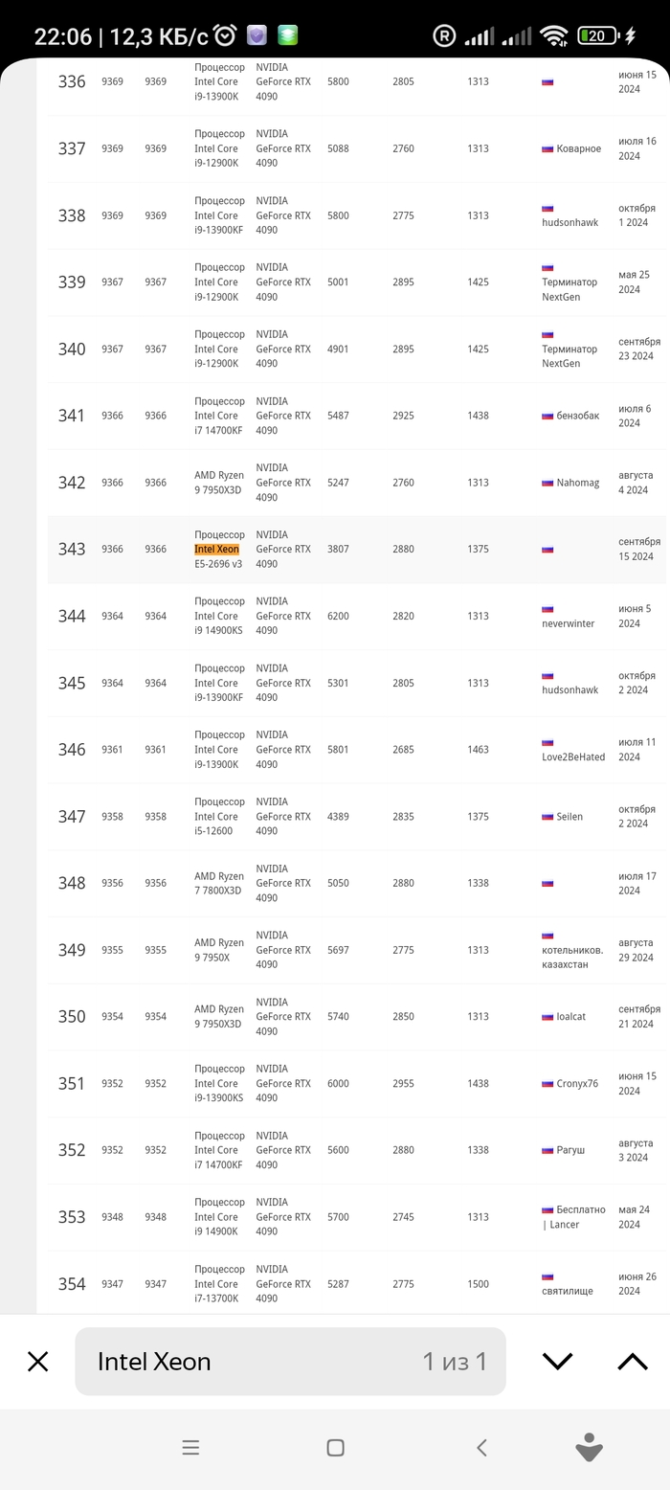Open Nahomag's user profile
Viewport: 670px width, 1490px height.
[577, 483]
